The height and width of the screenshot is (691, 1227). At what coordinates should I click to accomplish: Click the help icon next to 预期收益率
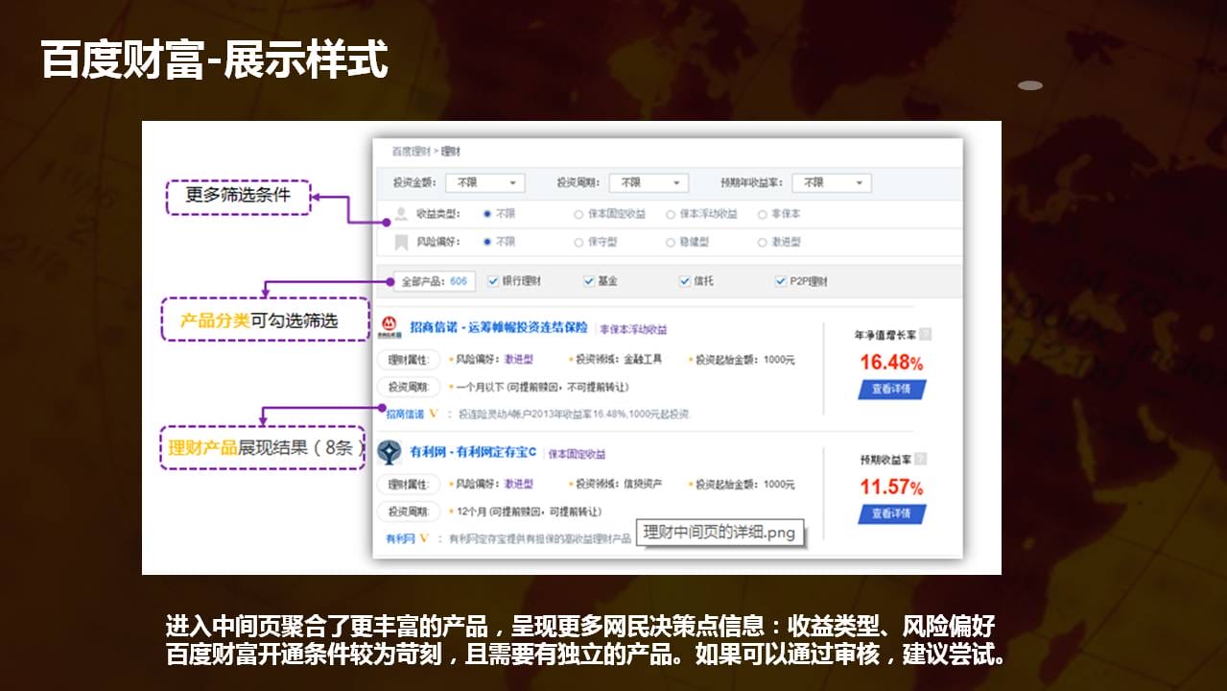click(921, 460)
